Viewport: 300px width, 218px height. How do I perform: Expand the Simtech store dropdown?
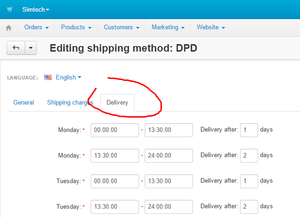36,9
